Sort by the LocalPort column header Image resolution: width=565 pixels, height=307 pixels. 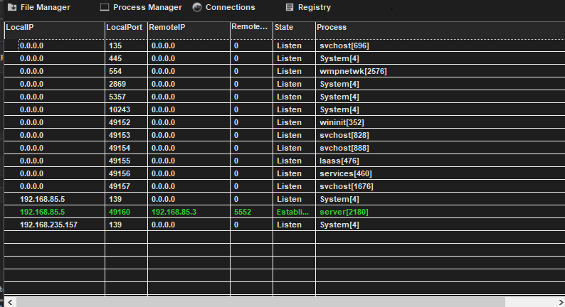pos(125,27)
